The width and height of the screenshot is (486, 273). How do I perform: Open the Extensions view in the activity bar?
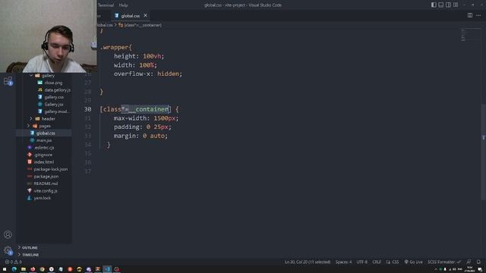8,81
